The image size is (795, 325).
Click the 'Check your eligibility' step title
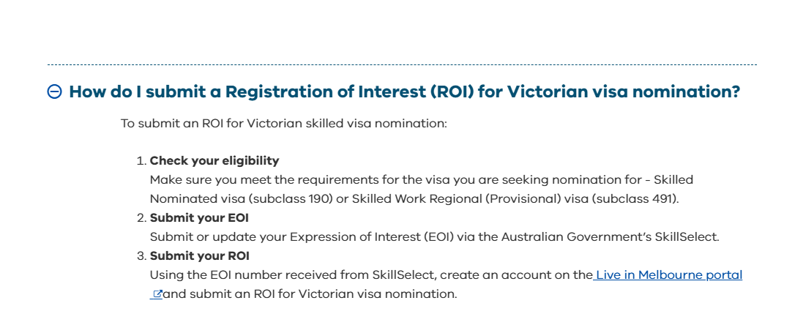214,161
